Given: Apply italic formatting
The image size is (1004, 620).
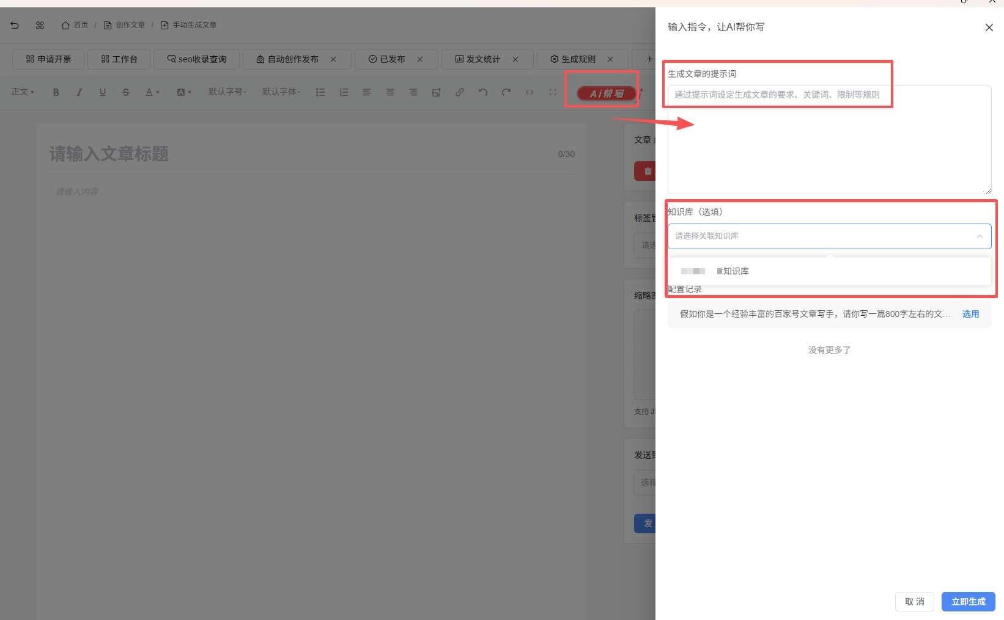Looking at the screenshot, I should pyautogui.click(x=79, y=92).
